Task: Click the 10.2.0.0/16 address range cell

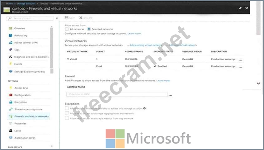Action: tap(131, 59)
